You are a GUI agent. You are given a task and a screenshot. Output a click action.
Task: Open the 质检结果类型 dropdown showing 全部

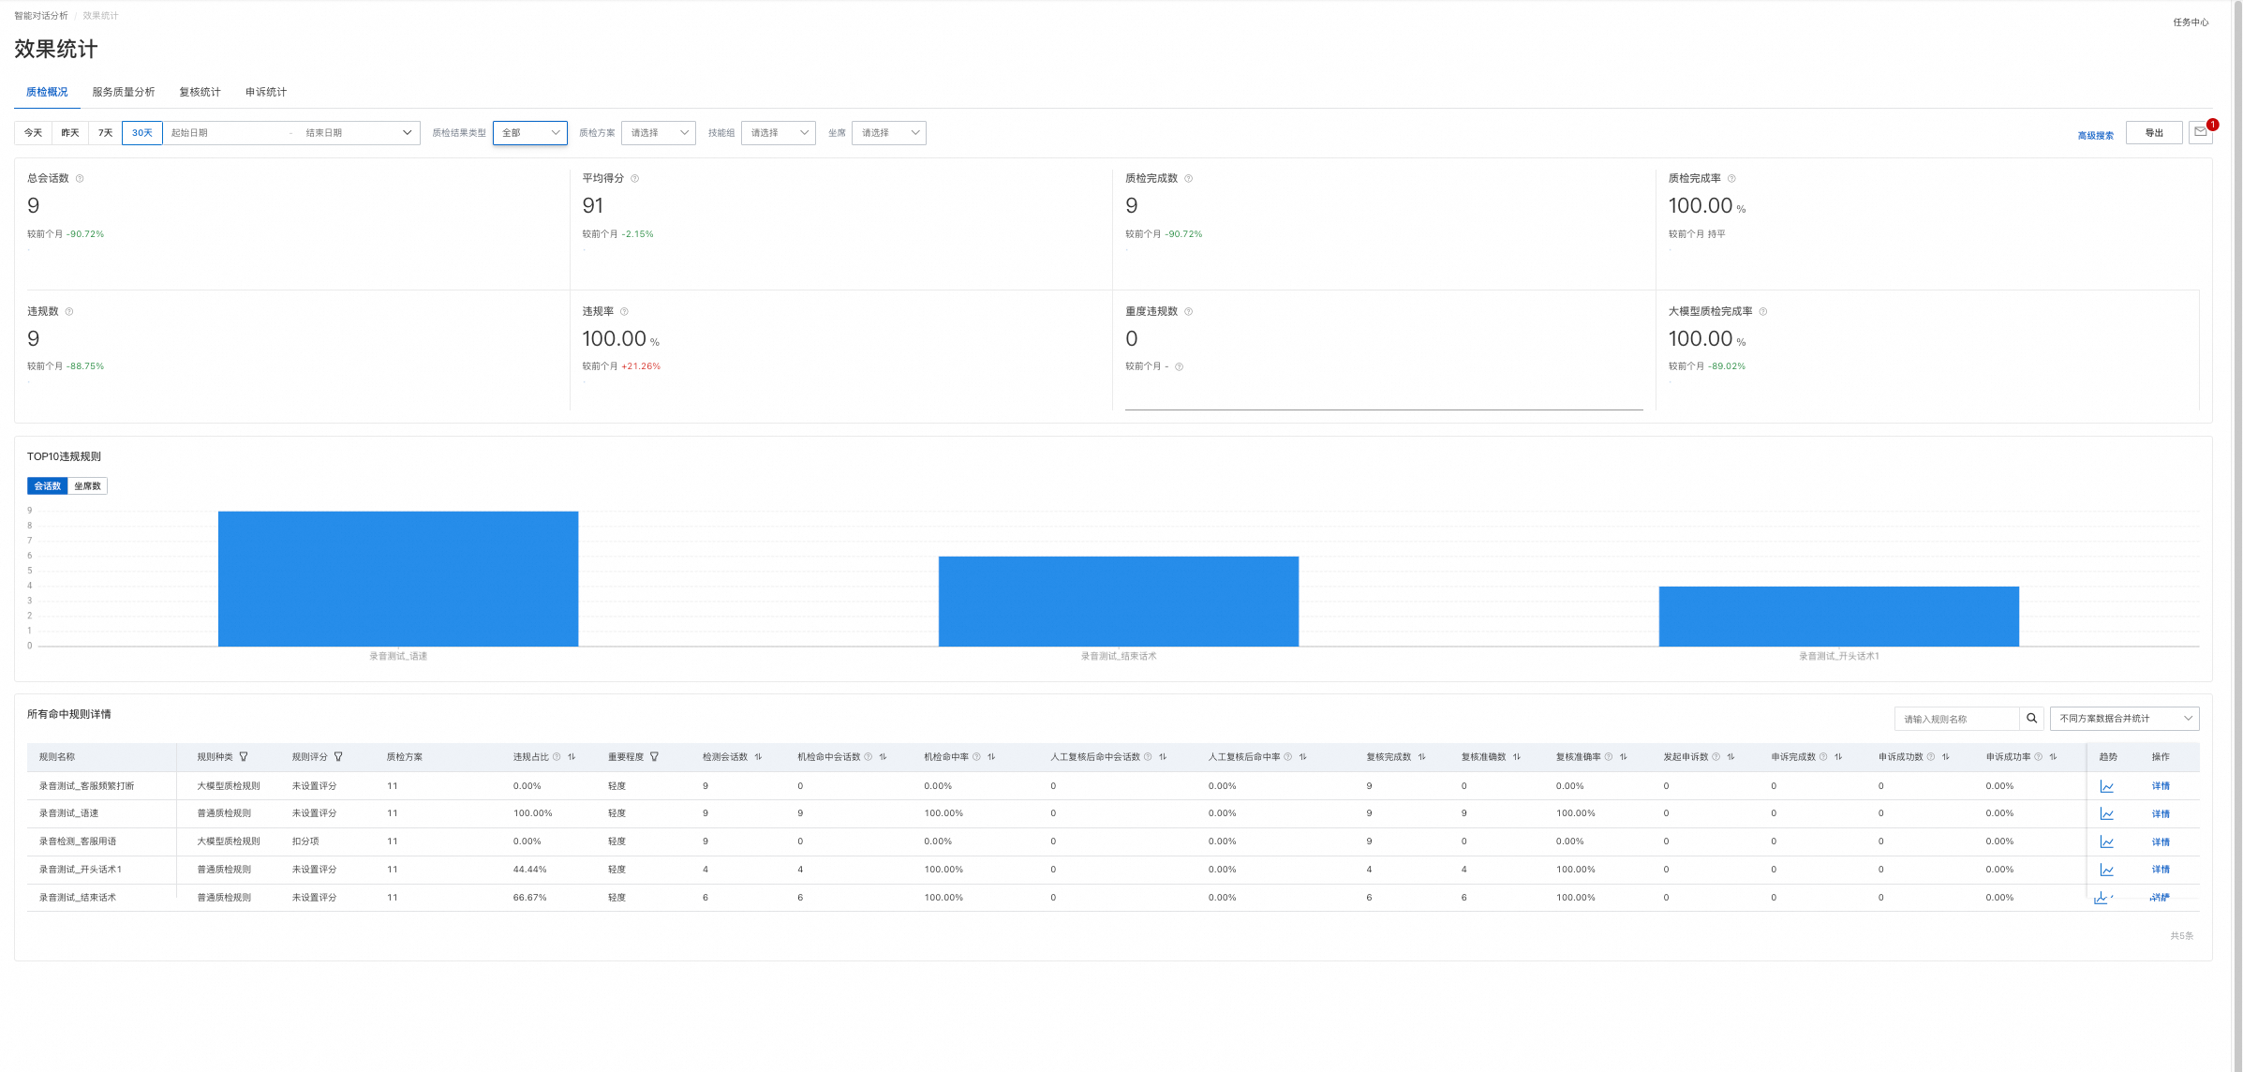coord(530,133)
